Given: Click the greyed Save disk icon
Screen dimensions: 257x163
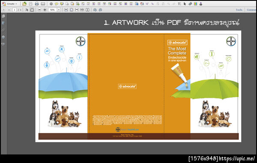Looking at the screenshot, I should (30, 4).
